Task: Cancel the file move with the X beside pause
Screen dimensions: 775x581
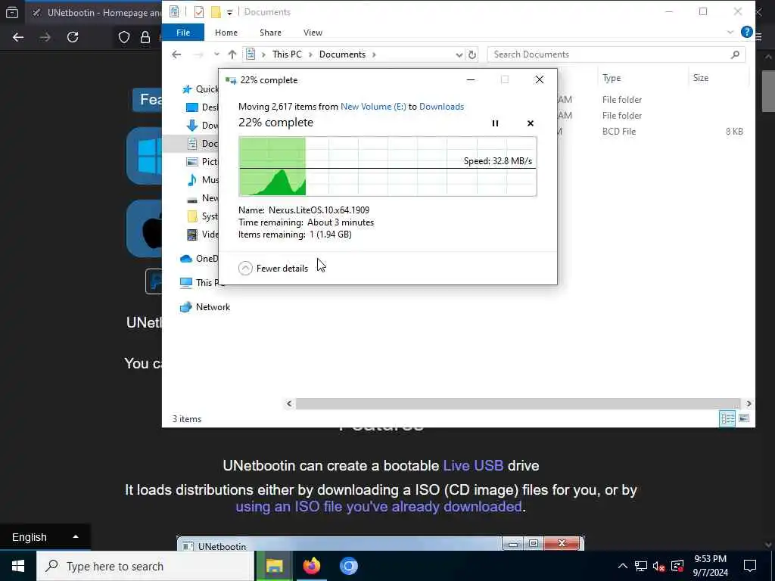Action: [531, 123]
